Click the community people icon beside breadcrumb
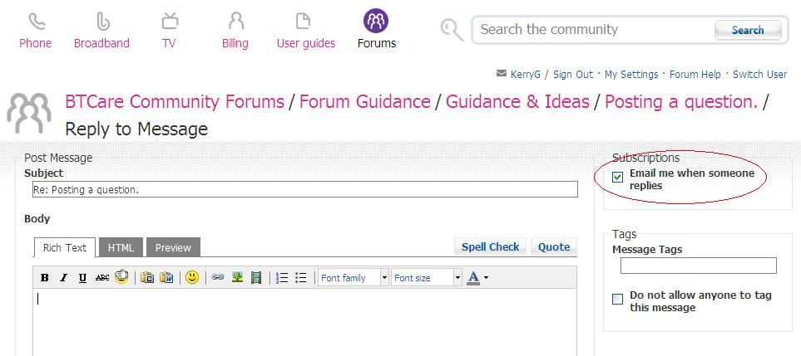 pyautogui.click(x=29, y=114)
